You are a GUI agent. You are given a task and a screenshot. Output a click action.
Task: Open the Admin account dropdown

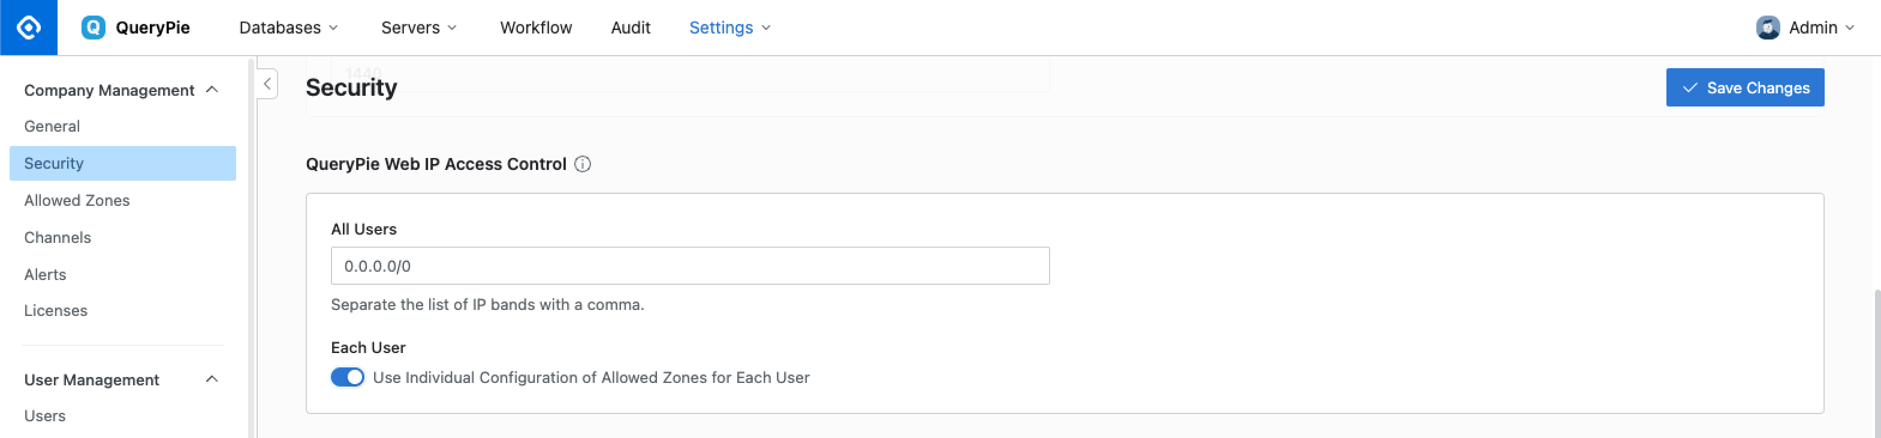click(1806, 28)
